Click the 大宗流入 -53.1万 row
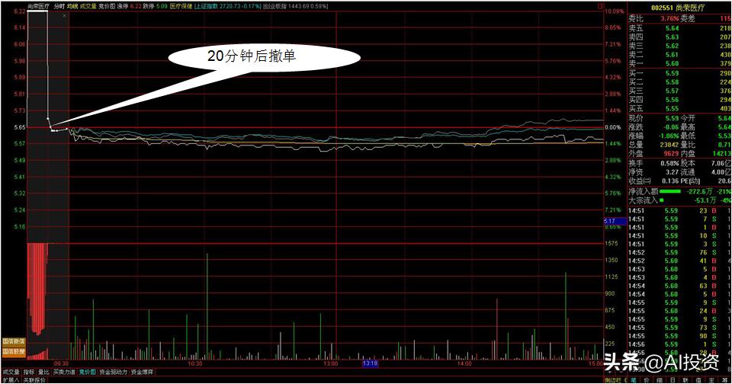732x384 pixels. (679, 200)
